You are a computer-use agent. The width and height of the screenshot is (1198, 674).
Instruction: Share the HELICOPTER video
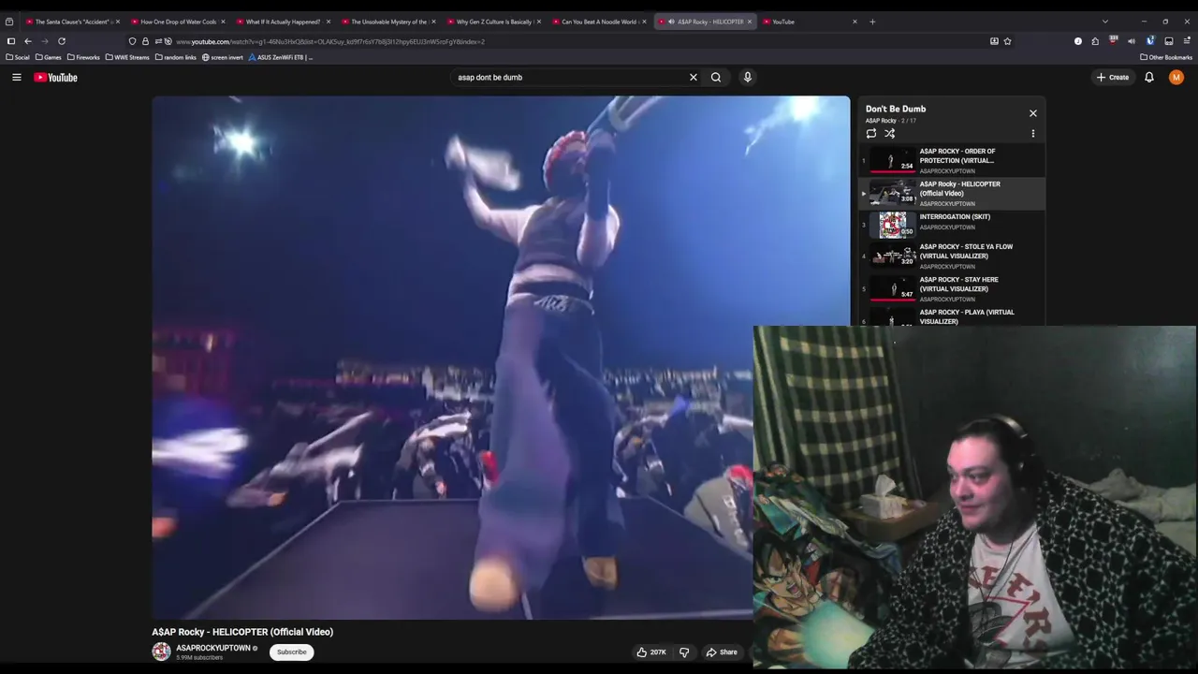[x=722, y=652]
